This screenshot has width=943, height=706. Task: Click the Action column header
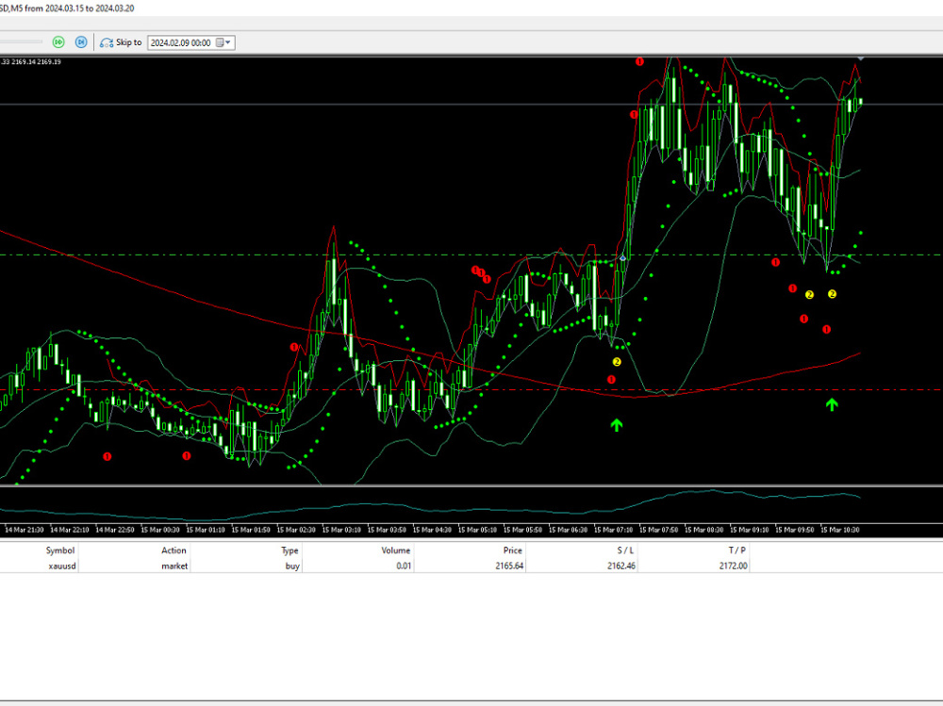tap(174, 550)
